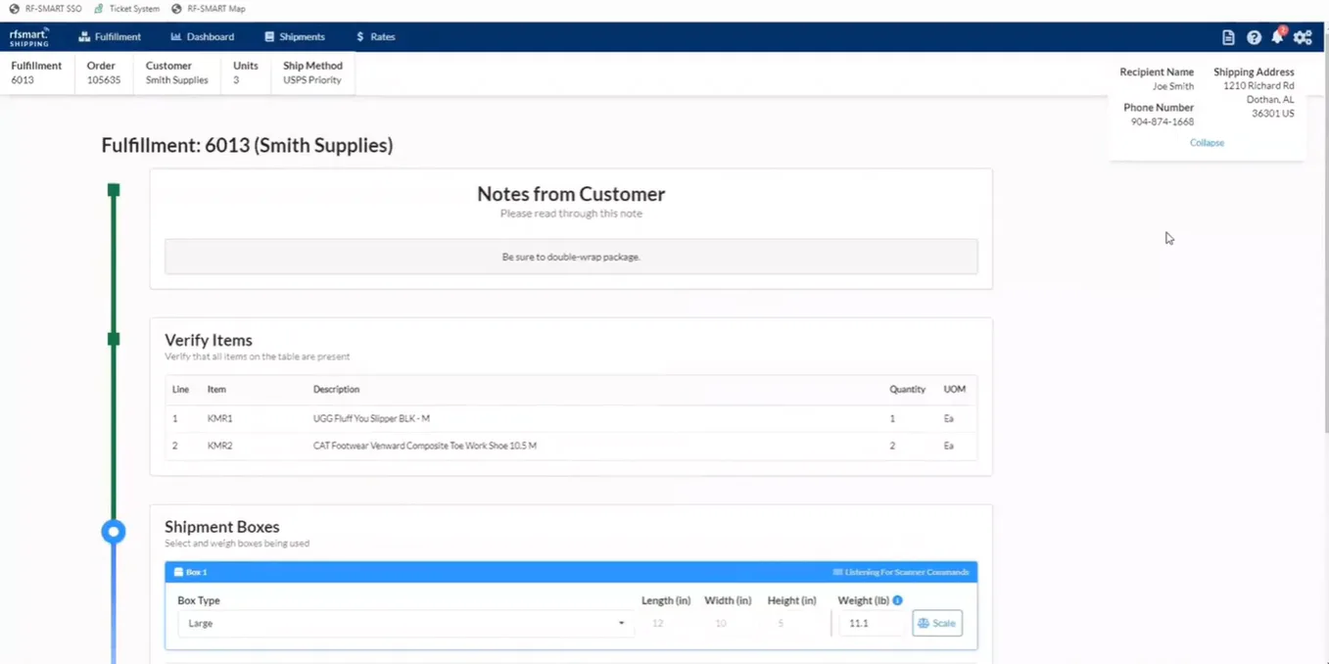Open the settings gears icon
The width and height of the screenshot is (1329, 664).
tap(1303, 37)
